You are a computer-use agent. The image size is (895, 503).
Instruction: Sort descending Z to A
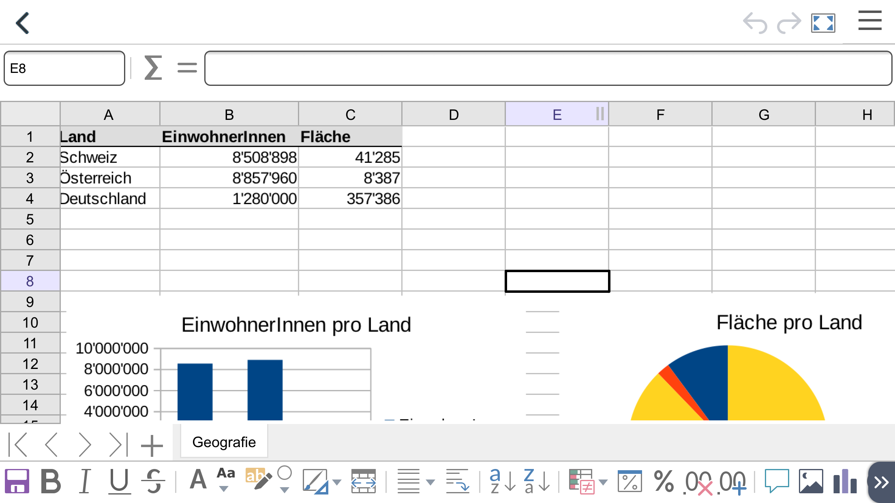(536, 482)
